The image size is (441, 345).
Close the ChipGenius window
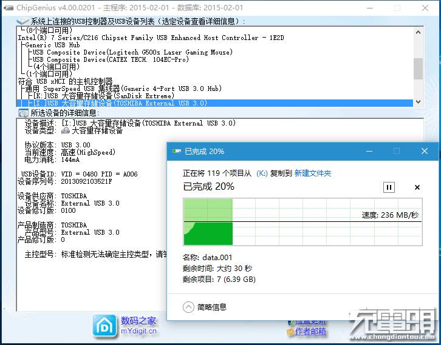click(x=425, y=8)
